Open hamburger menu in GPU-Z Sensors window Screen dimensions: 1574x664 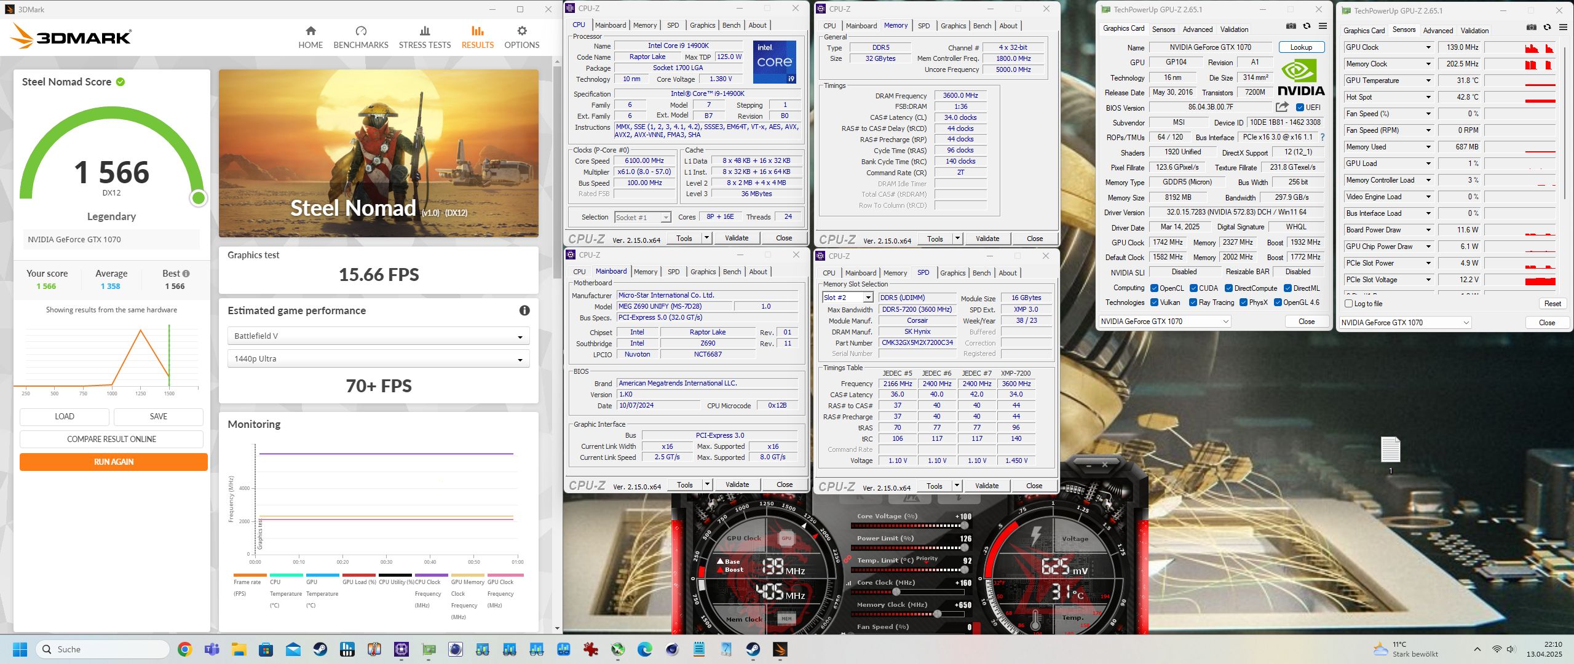1563,27
